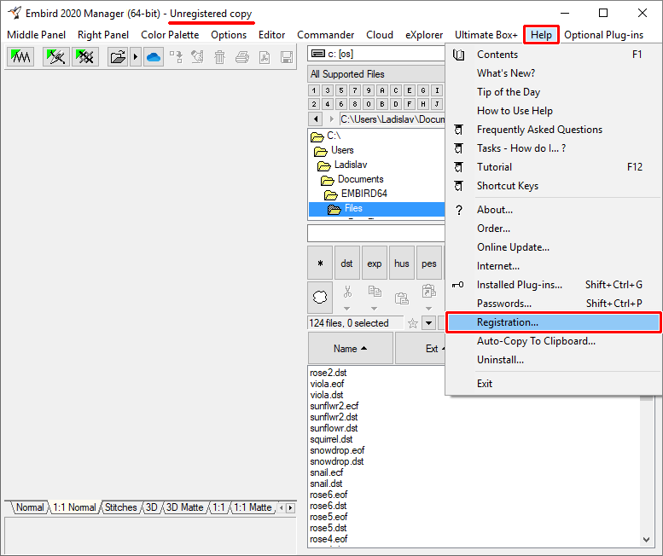Viewport: 663px width, 556px height.
Task: Switch to the Normal preview tab
Action: point(29,507)
